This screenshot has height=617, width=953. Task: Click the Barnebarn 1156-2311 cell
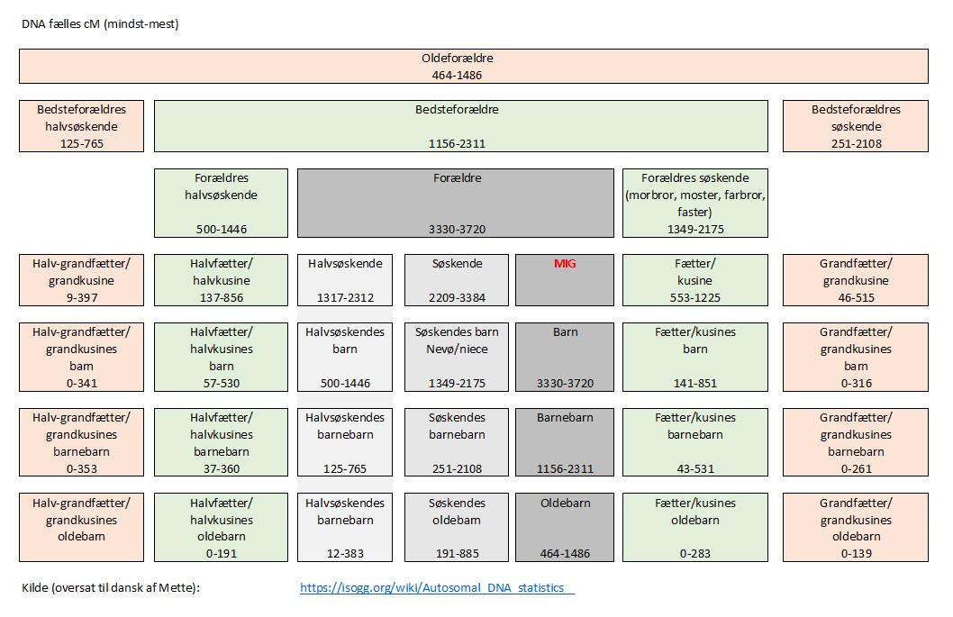coord(564,442)
